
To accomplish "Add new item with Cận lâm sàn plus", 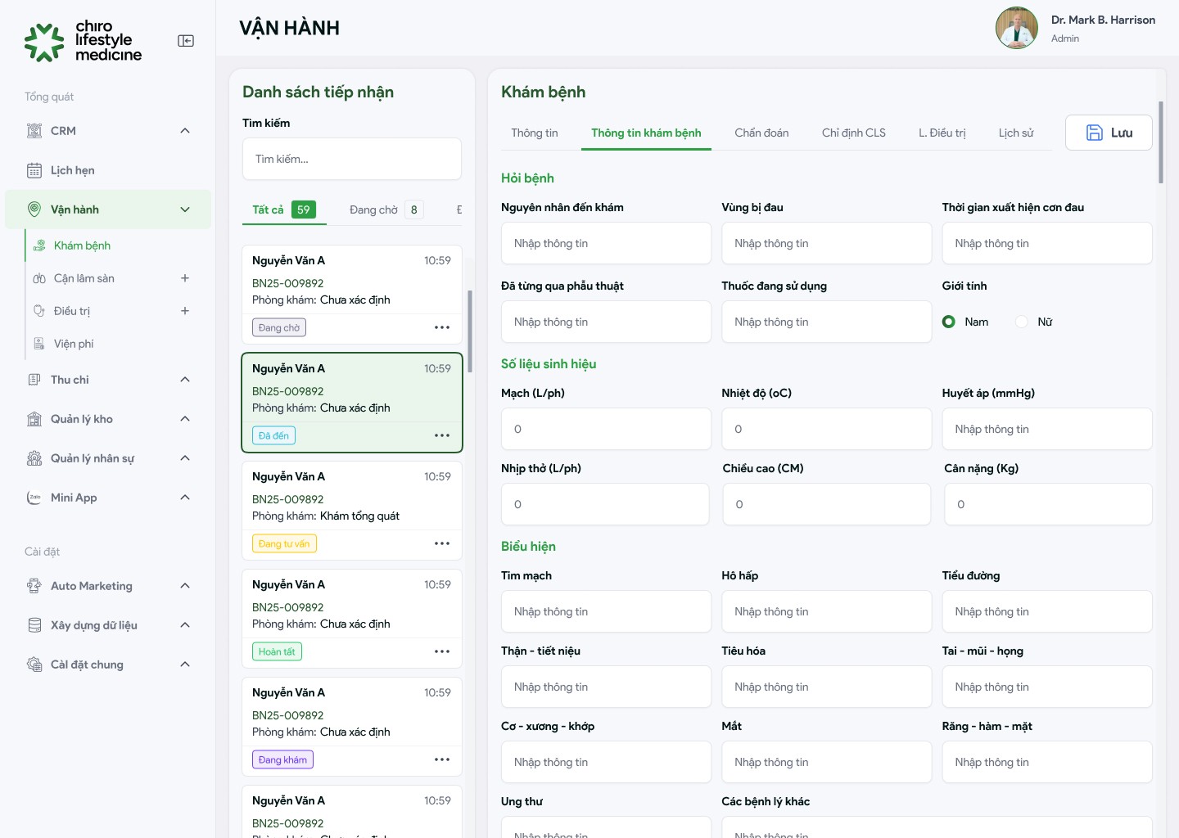I will (x=185, y=278).
